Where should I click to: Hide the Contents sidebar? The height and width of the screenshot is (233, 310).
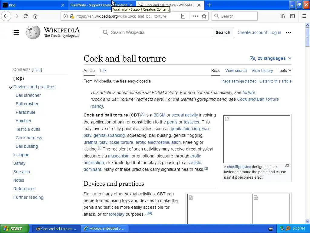point(37,69)
